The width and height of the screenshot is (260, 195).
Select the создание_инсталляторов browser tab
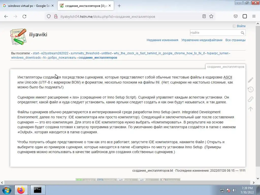(86, 6)
